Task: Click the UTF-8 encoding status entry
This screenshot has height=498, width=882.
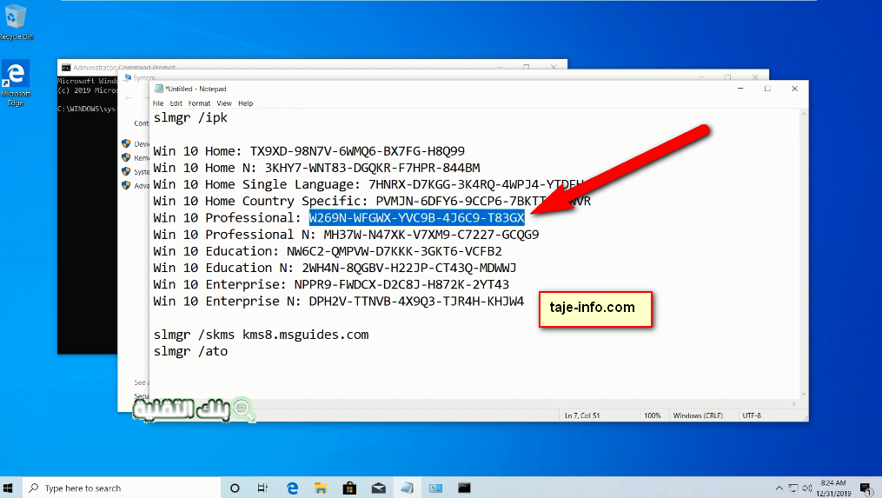Action: (752, 415)
